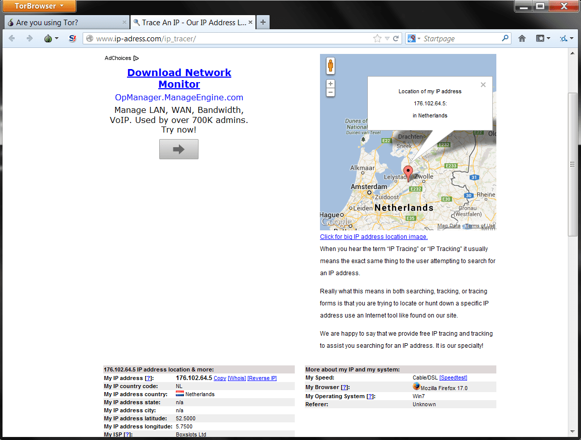581x440 pixels.
Task: Click the site identity globe icon
Action: point(90,38)
